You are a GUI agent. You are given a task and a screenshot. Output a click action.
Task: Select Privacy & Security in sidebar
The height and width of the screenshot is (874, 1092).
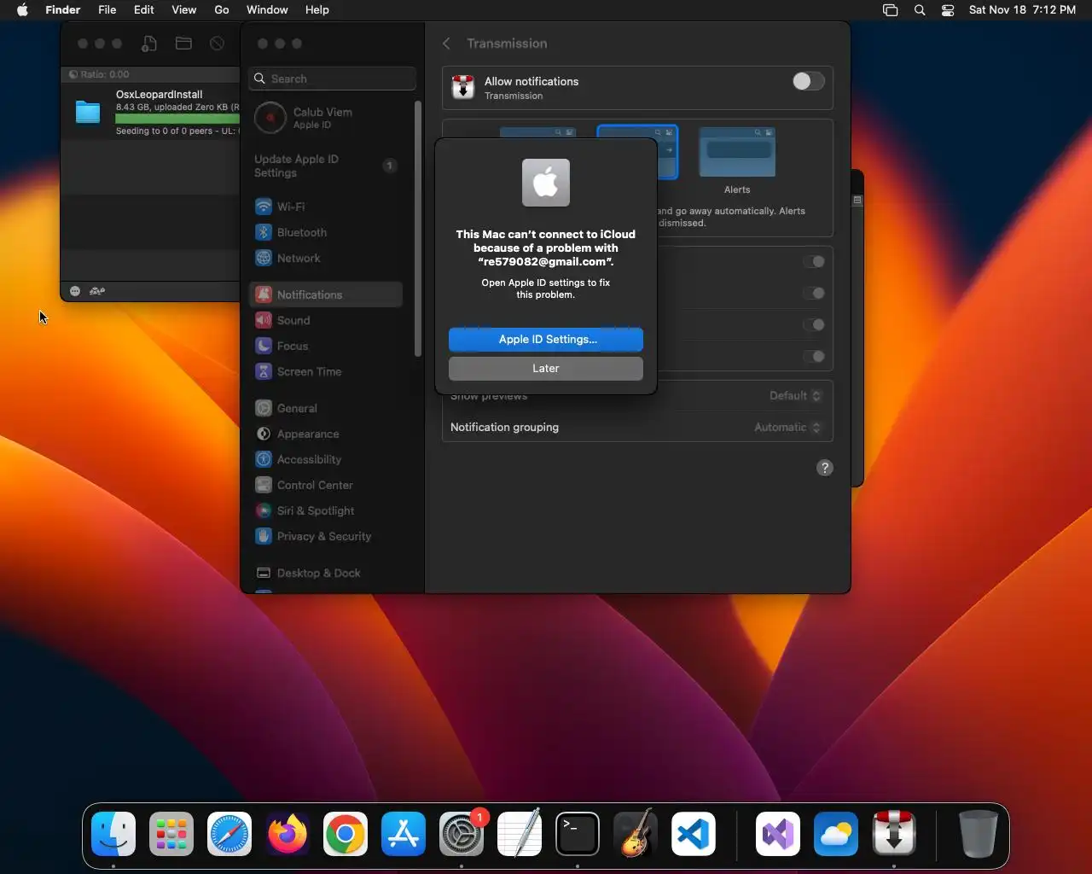[x=326, y=537]
